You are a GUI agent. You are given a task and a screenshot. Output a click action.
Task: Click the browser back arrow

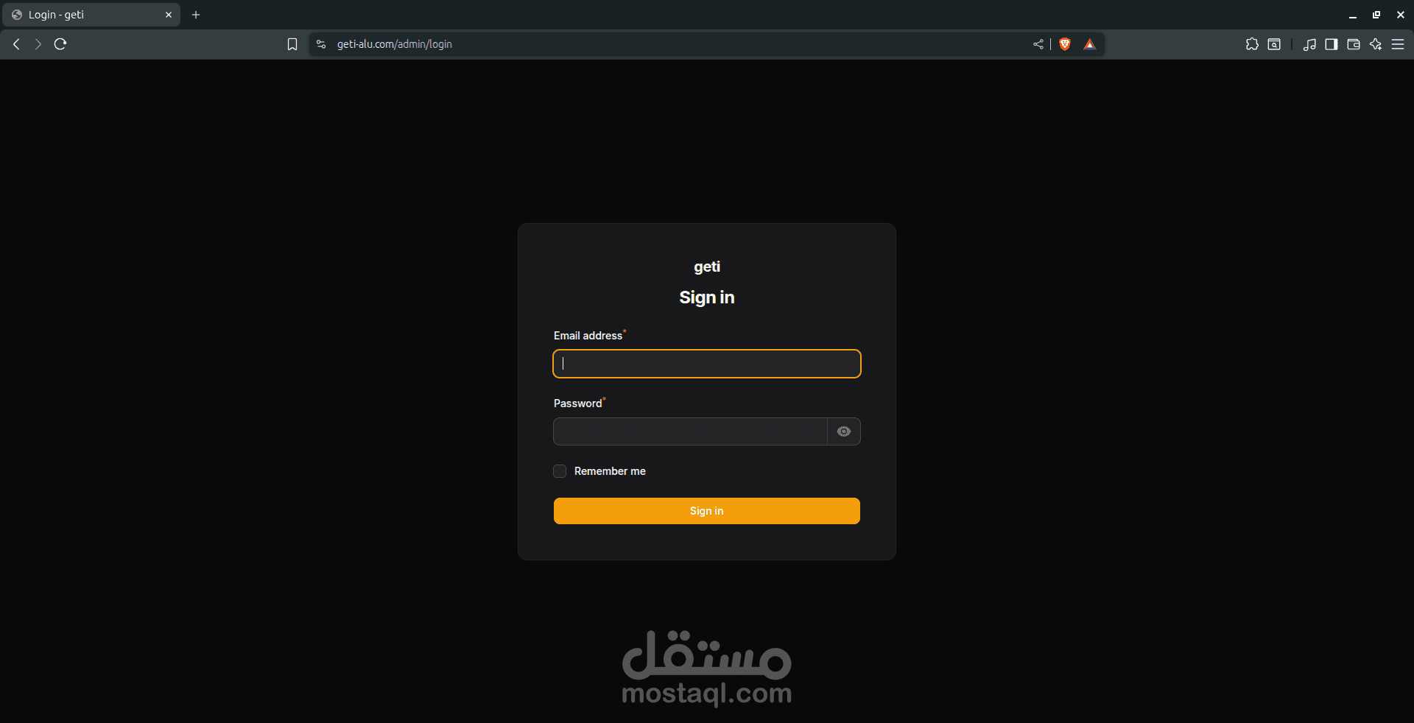tap(16, 44)
